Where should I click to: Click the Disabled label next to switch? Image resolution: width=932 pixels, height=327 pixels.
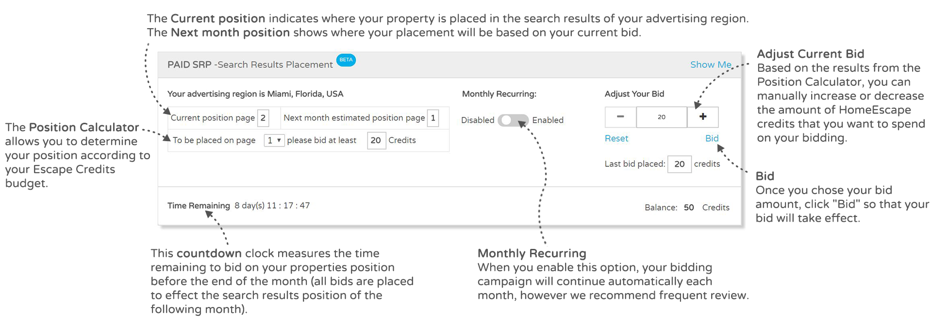(x=478, y=120)
